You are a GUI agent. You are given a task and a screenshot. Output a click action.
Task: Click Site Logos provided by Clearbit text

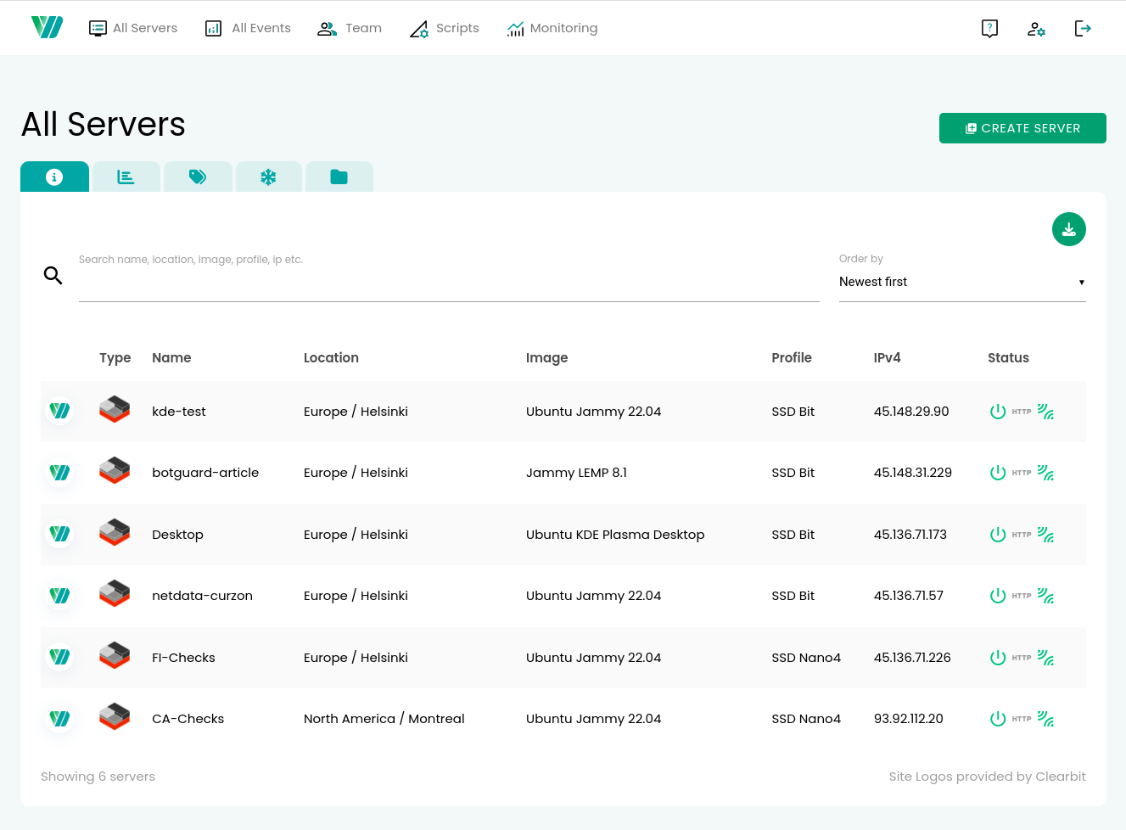tap(987, 777)
